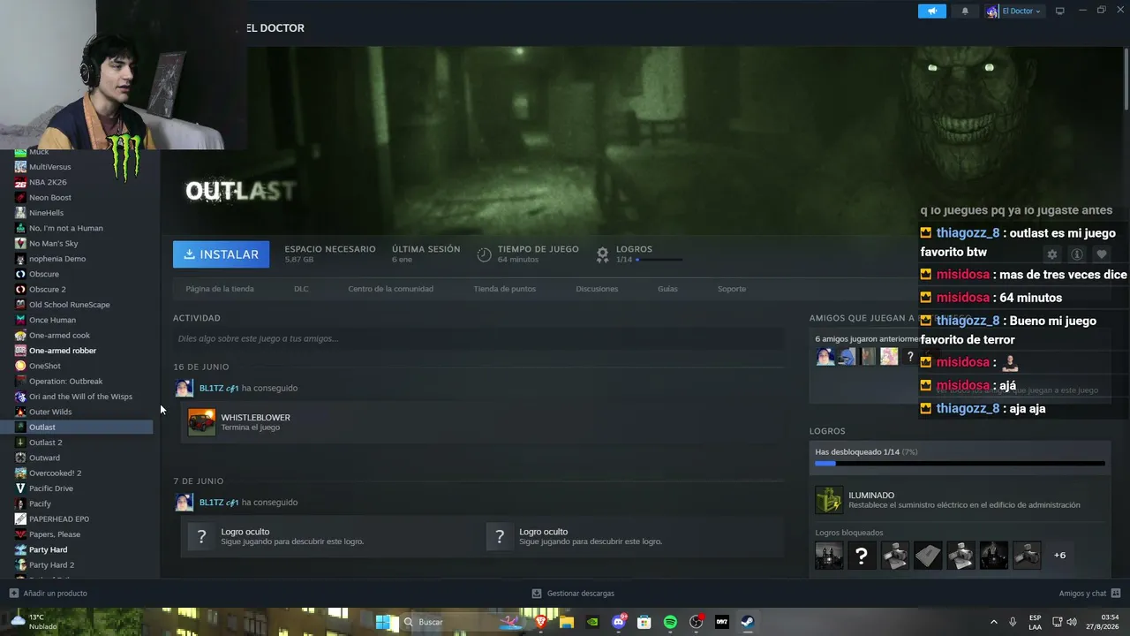
Task: Open BL1TZ profile link on 16 de junio
Action: tap(219, 388)
